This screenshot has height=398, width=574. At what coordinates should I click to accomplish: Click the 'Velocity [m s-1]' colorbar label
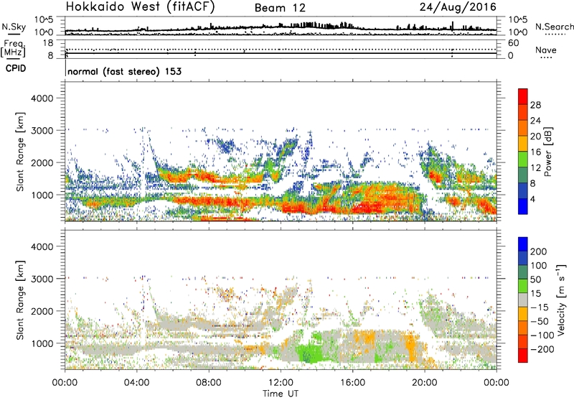coord(561,300)
